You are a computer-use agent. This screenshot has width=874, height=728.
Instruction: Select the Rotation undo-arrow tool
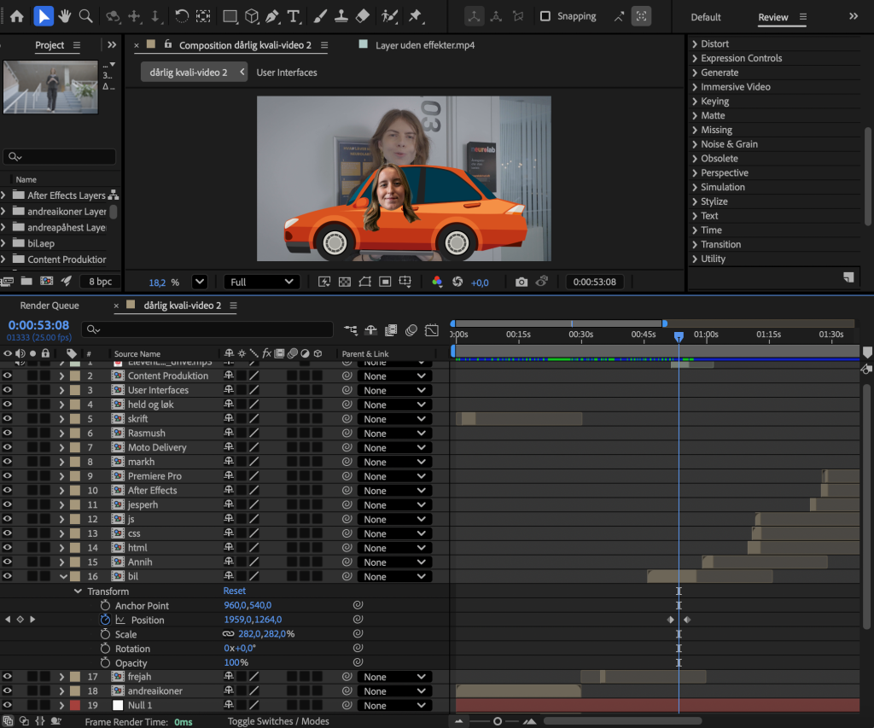click(x=181, y=16)
